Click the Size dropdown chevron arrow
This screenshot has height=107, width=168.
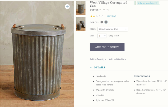[126, 29]
